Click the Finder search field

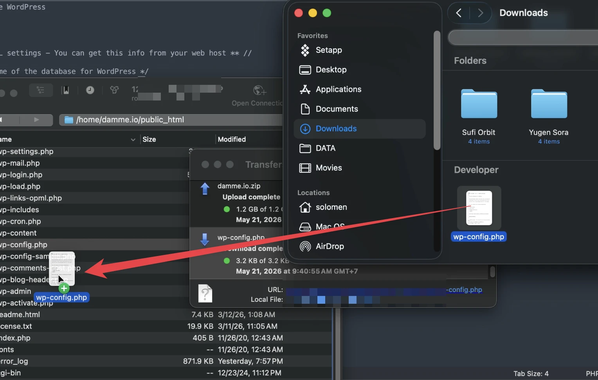(x=523, y=38)
